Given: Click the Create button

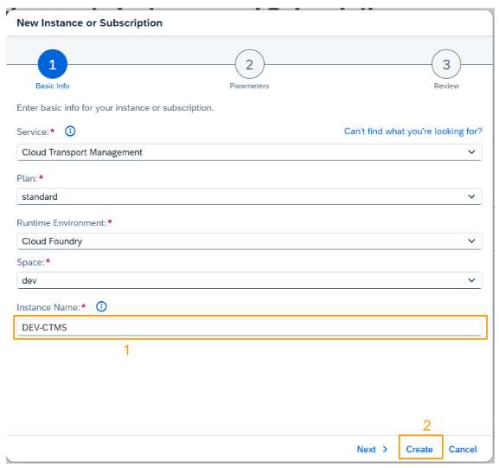Looking at the screenshot, I should point(419,449).
